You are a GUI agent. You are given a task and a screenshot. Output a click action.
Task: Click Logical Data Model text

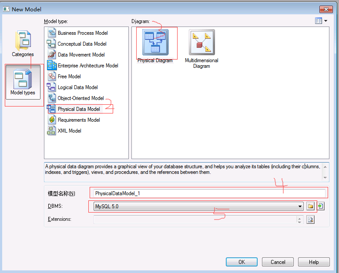pos(77,87)
